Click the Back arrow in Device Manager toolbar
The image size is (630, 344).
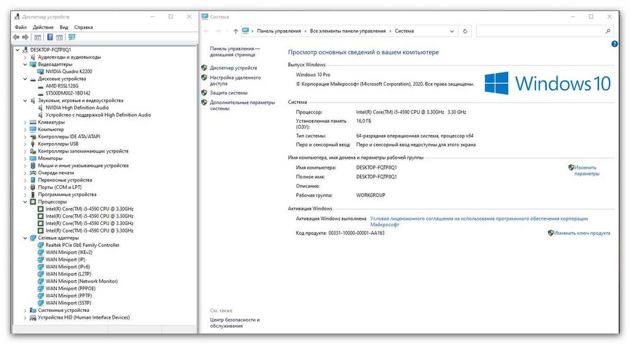tap(16, 37)
